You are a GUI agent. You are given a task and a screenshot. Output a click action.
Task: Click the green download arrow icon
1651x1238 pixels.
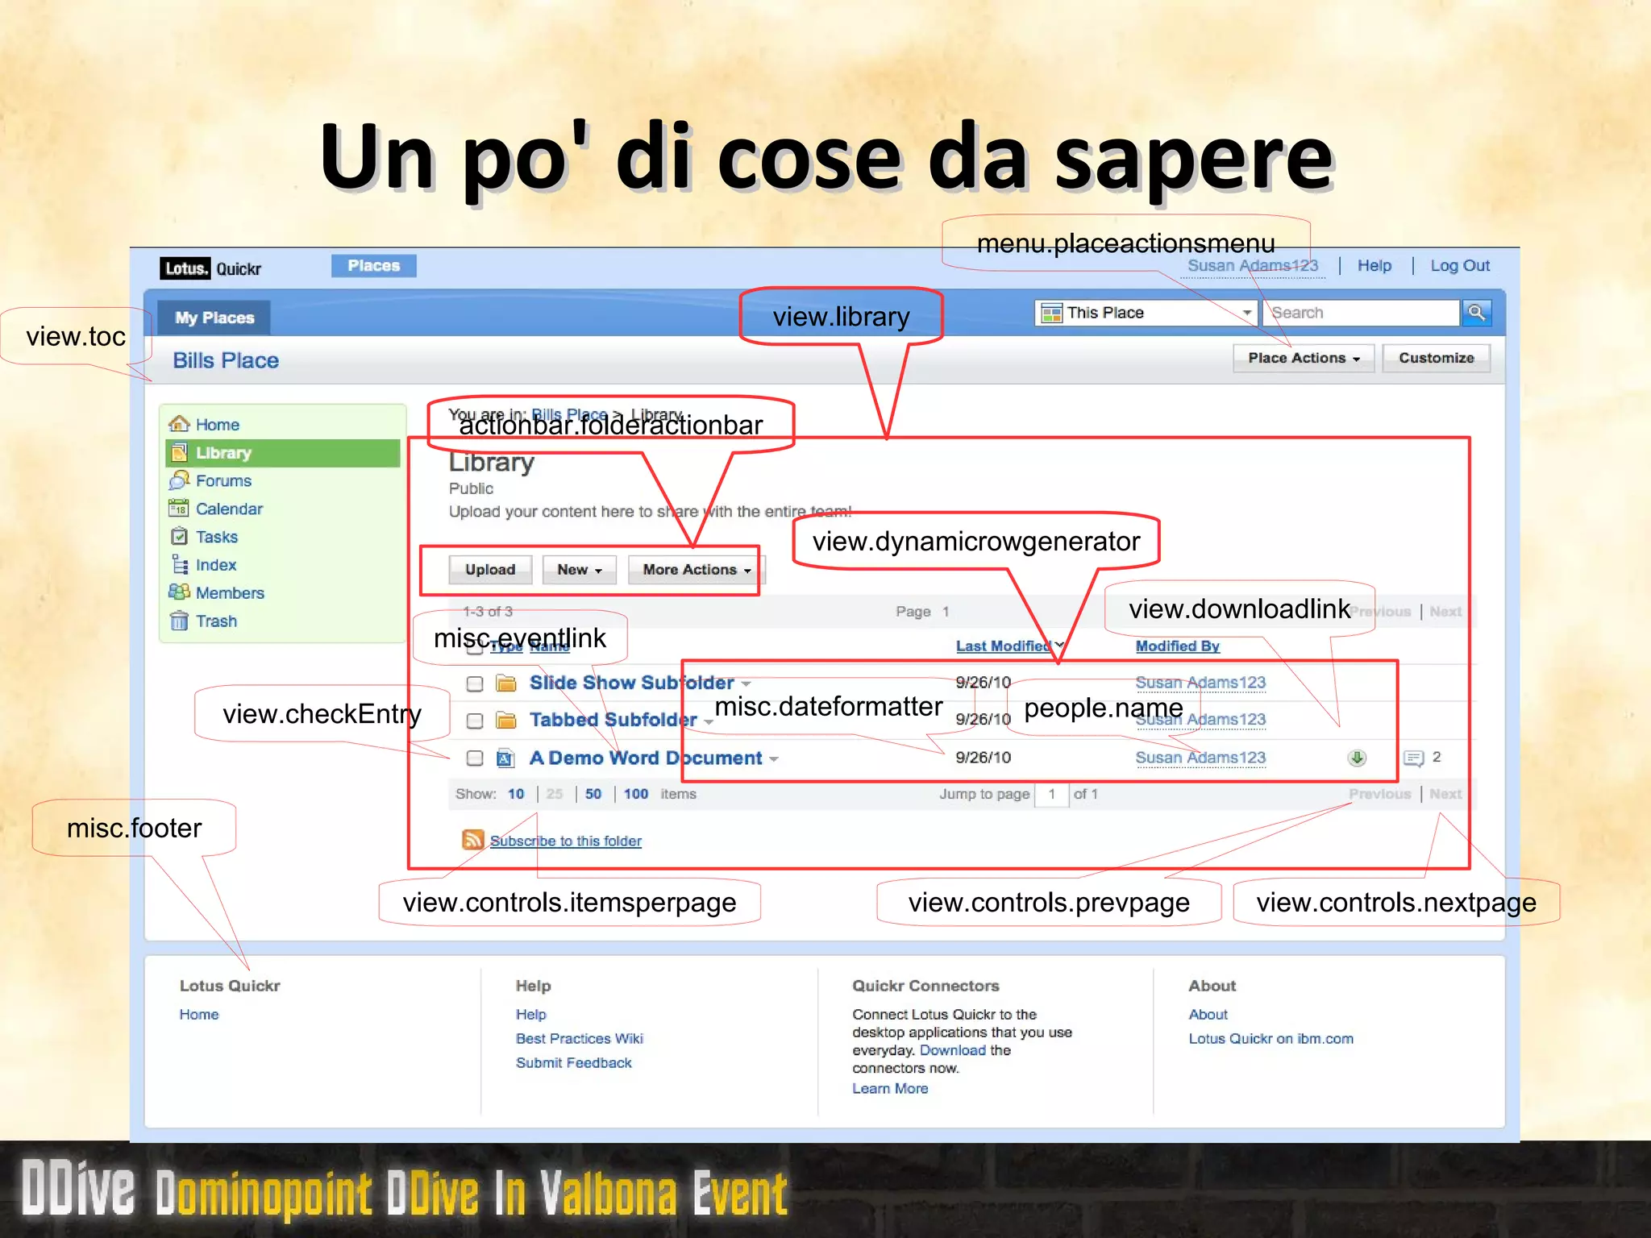tap(1358, 758)
